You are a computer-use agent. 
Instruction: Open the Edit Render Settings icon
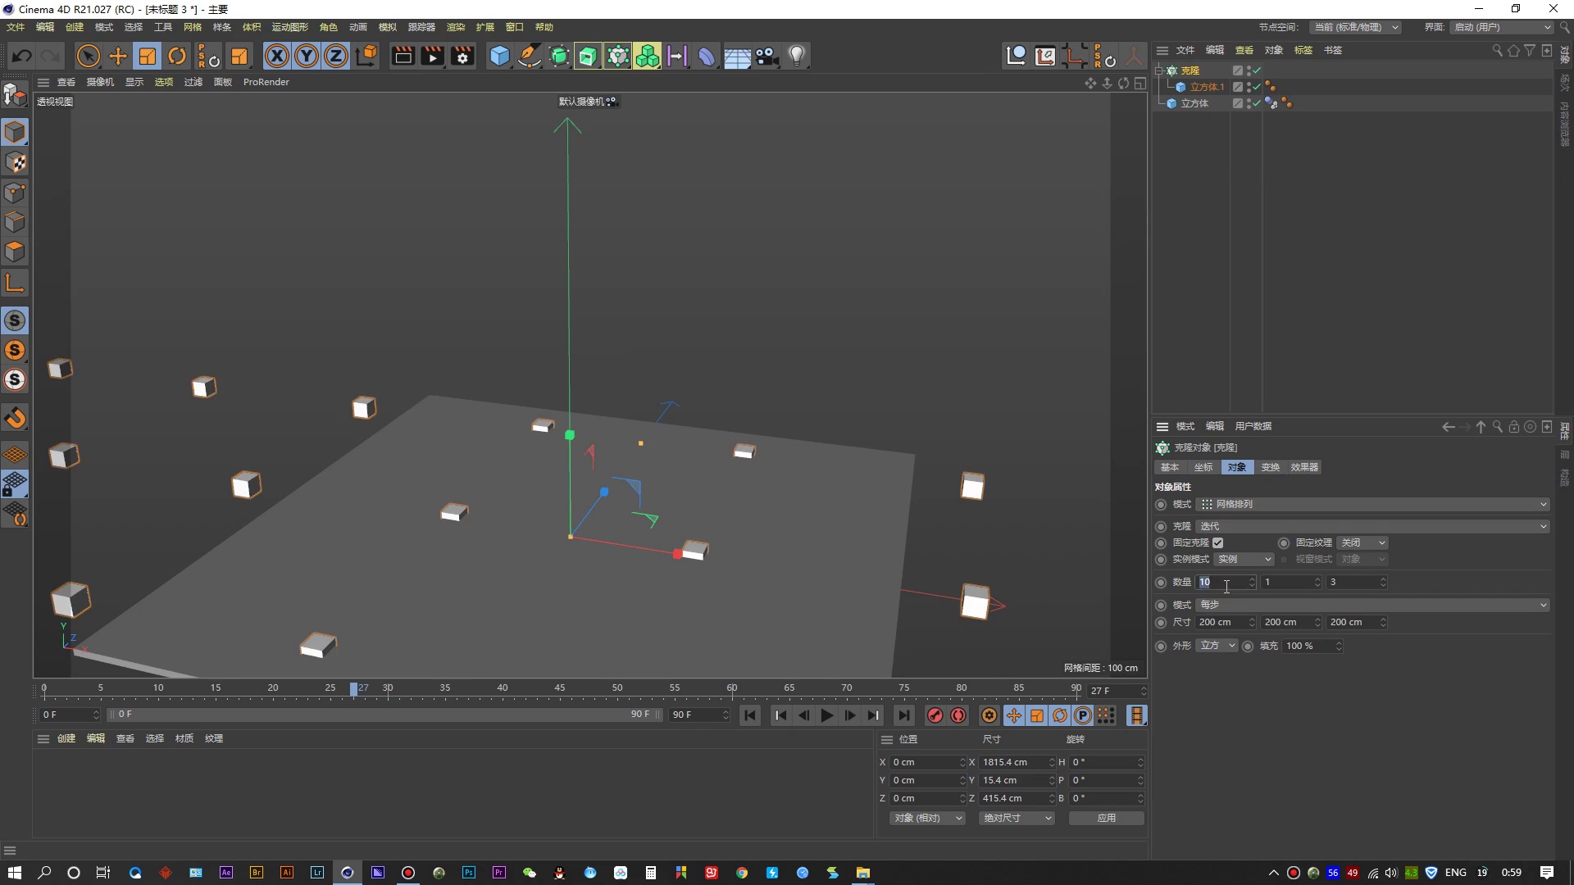(x=462, y=56)
